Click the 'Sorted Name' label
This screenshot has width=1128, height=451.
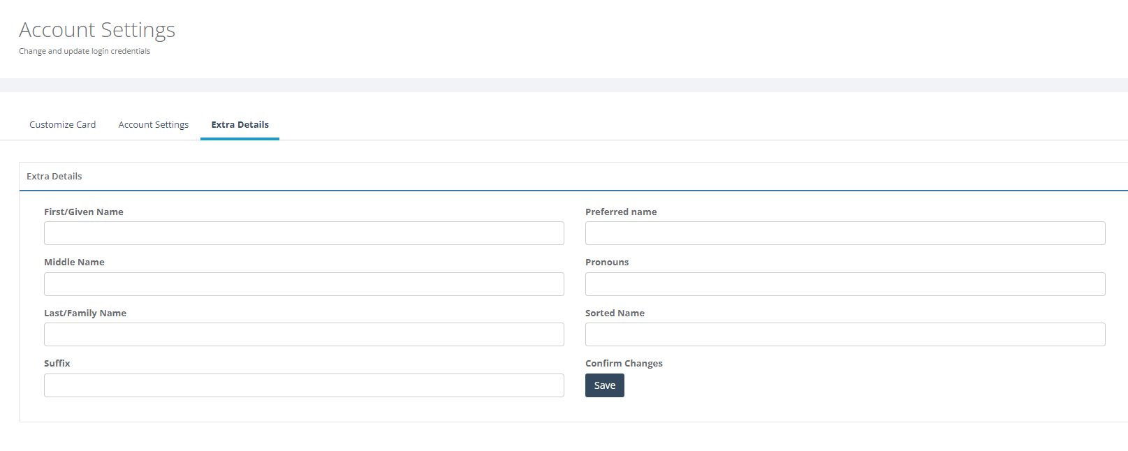tap(615, 313)
